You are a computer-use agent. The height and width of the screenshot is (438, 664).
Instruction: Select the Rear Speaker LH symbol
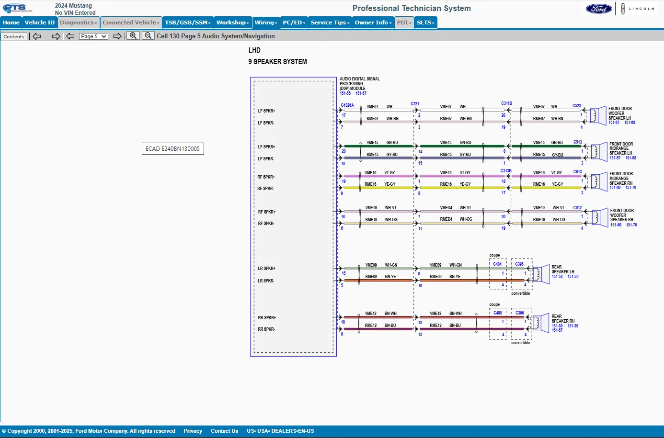coord(541,274)
